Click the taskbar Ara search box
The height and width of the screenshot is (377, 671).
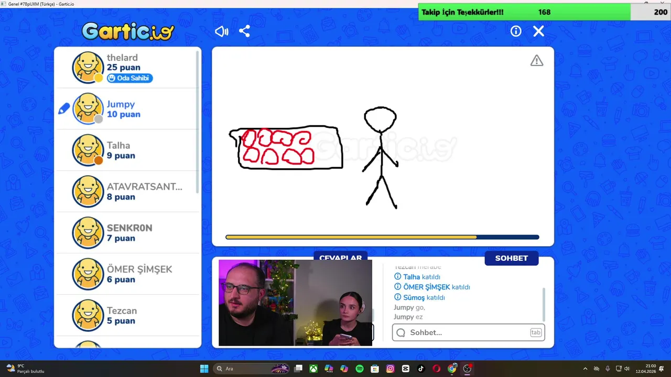tap(252, 369)
